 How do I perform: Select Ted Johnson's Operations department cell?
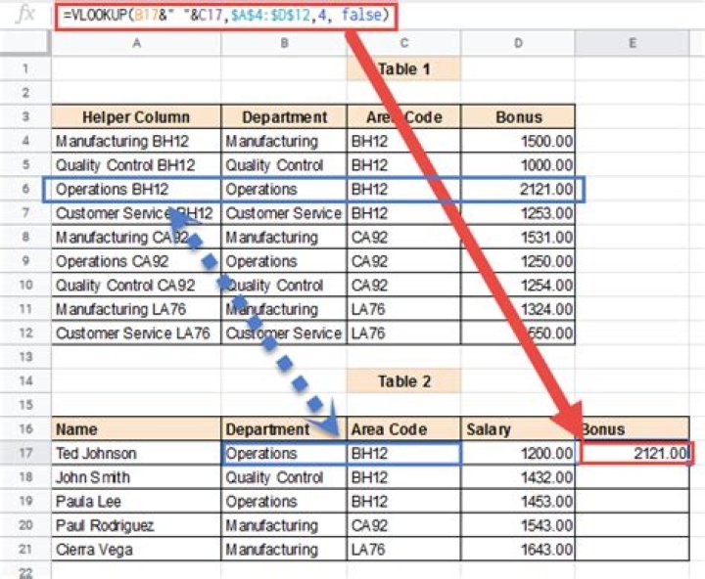[x=284, y=453]
